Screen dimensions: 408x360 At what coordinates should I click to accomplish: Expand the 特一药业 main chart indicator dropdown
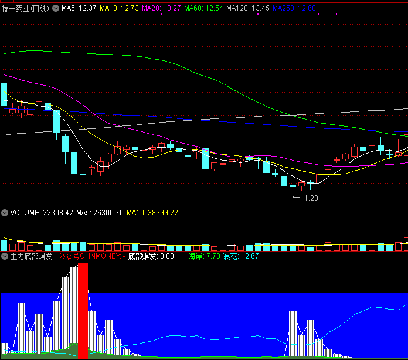(56, 8)
